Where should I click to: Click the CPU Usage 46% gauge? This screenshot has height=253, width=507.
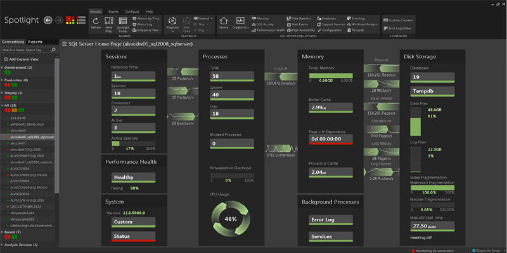click(x=230, y=219)
